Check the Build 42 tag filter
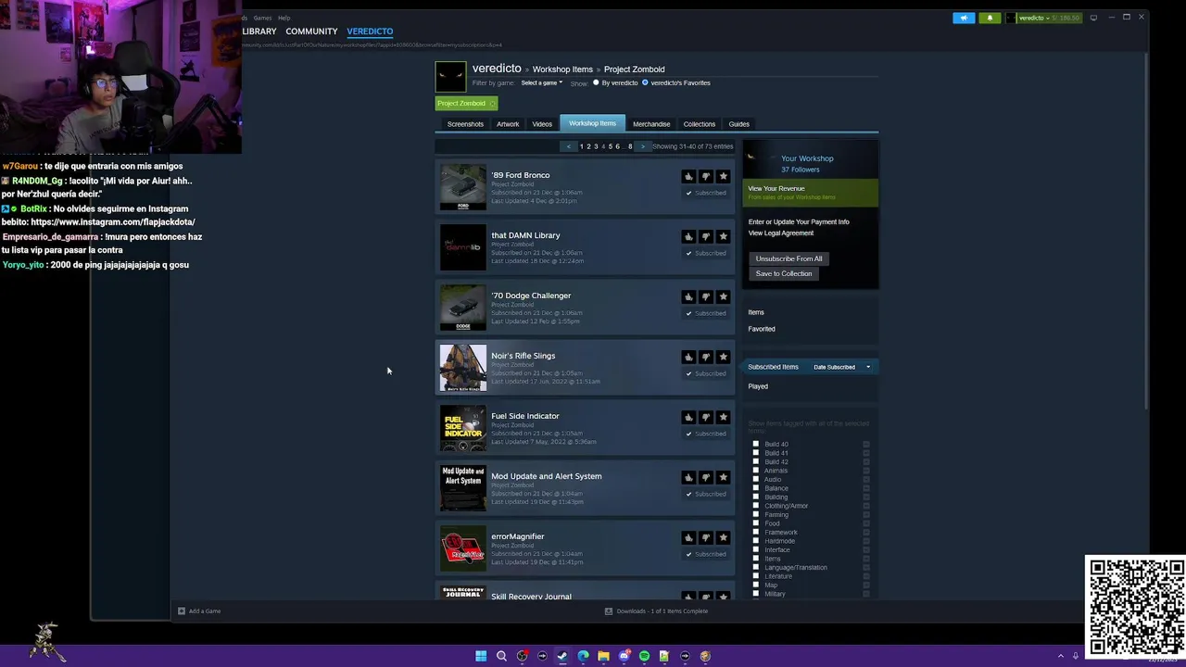Viewport: 1186px width, 667px height. [755, 461]
